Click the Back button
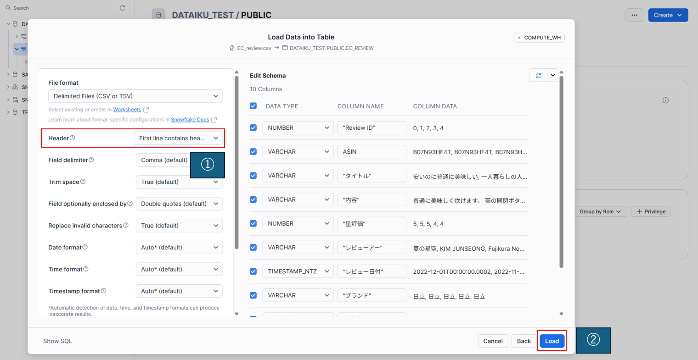 pos(524,341)
